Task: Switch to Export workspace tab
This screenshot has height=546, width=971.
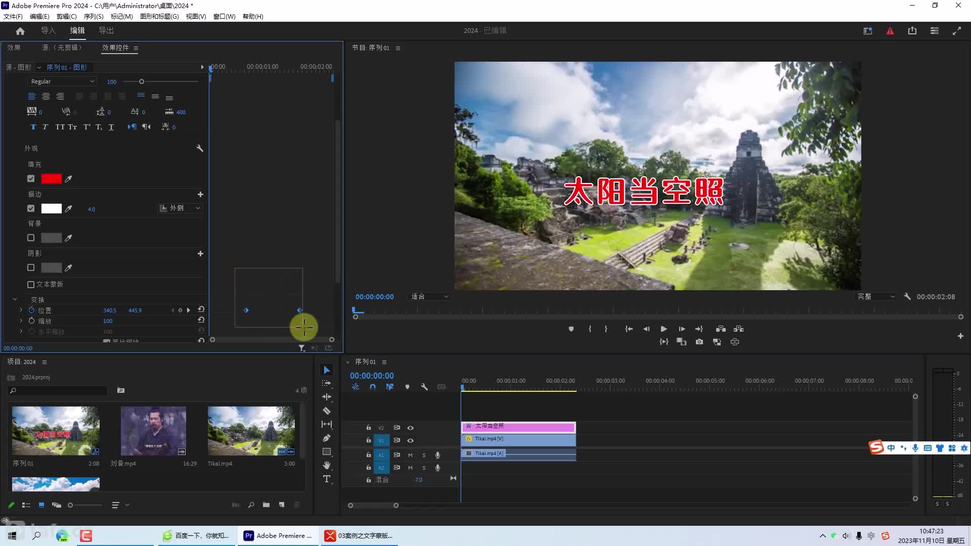Action: tap(106, 30)
